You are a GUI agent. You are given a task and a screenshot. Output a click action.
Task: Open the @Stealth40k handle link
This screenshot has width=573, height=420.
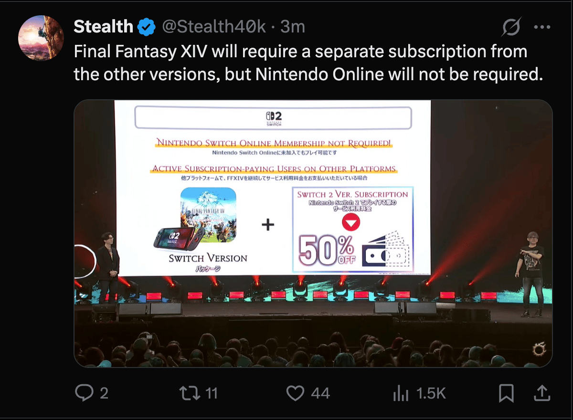click(214, 27)
